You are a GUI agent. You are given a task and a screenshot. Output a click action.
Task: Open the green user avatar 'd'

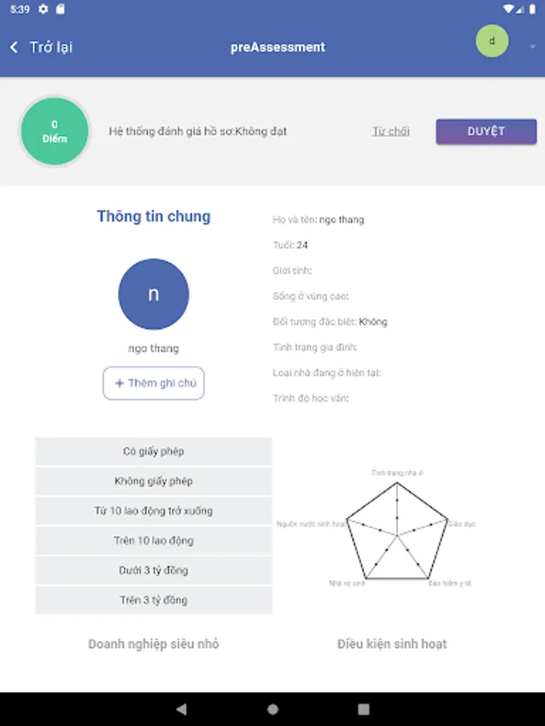point(492,41)
